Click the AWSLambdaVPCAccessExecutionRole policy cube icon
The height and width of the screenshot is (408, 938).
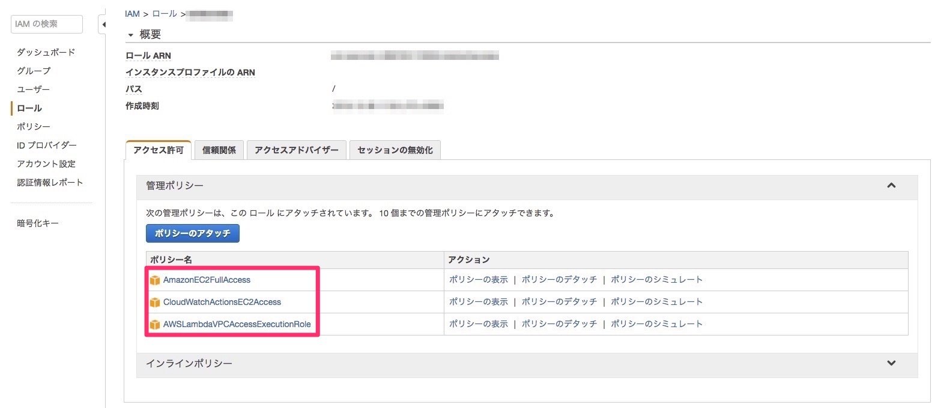(155, 324)
